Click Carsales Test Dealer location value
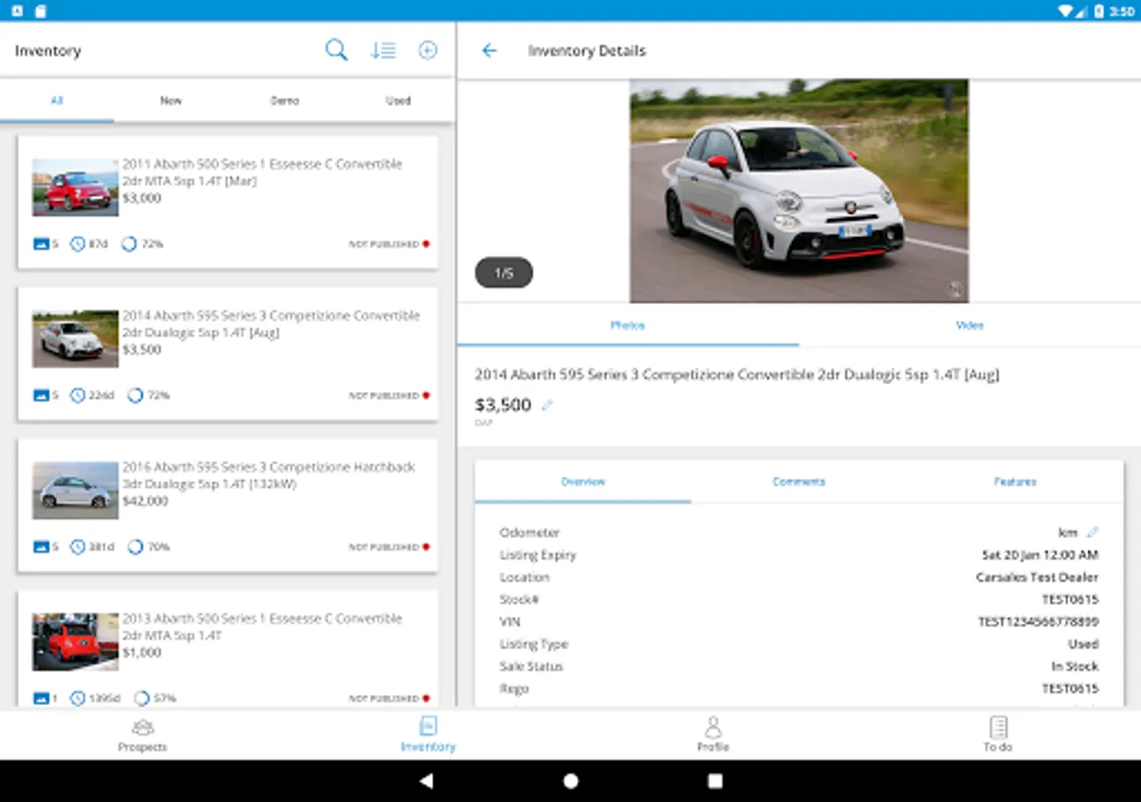Screen dimensions: 1141x802 click(x=1037, y=577)
